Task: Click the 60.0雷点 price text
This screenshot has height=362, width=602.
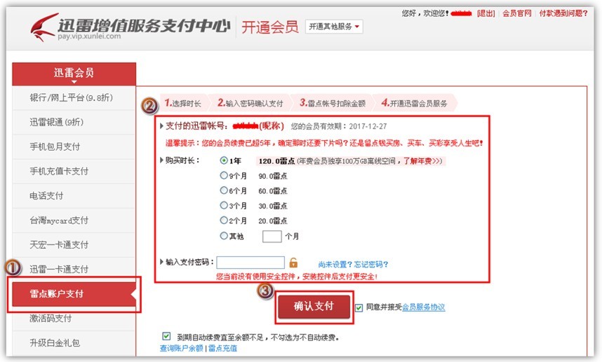Action: 273,190
